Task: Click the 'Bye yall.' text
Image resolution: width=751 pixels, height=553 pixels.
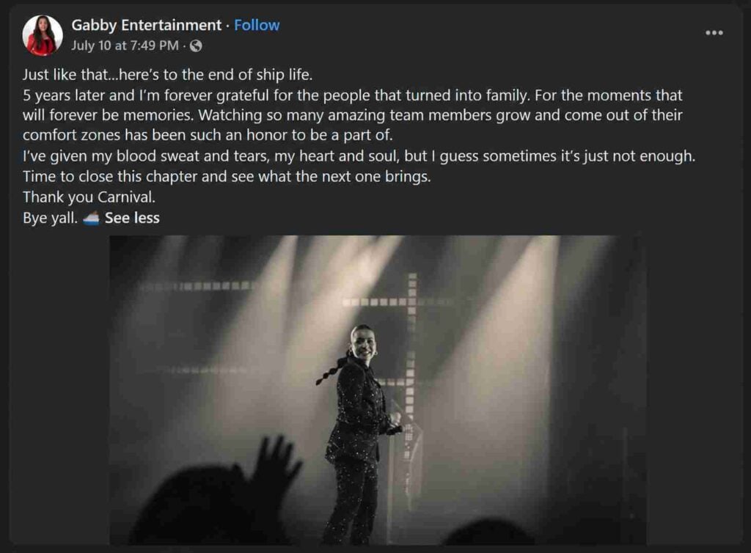Action: (51, 218)
